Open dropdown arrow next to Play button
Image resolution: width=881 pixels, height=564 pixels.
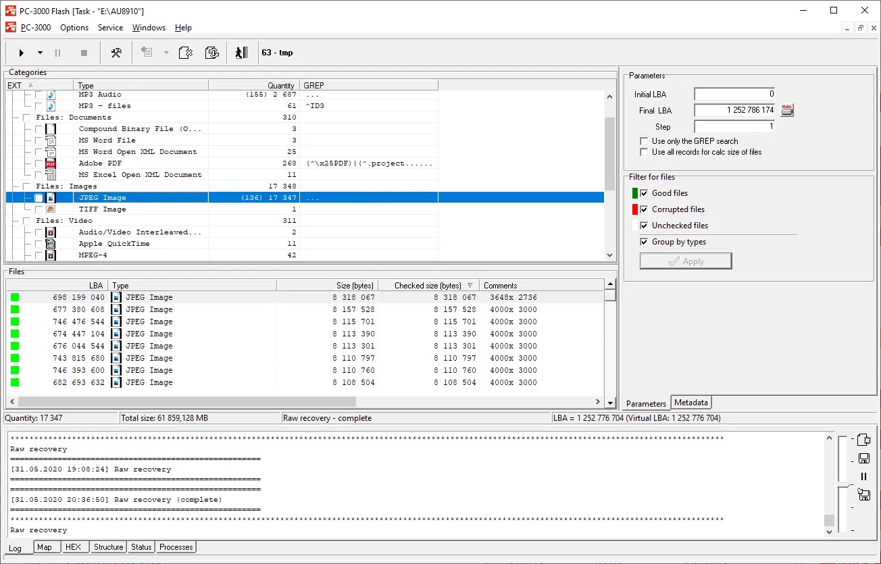click(x=40, y=53)
